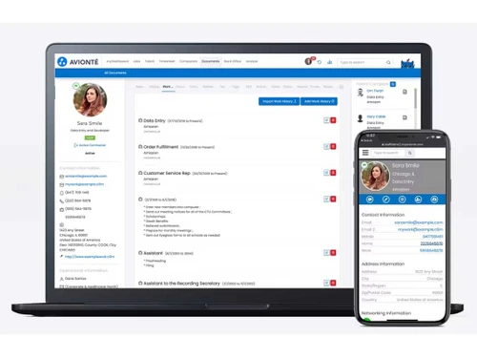Open Gary Cable in Talent Compare

376,116
